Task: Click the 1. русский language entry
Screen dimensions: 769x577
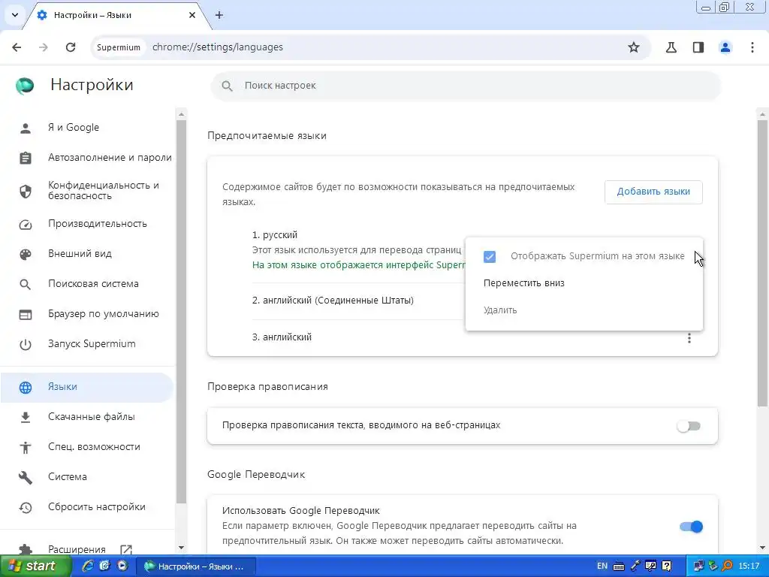Action: click(275, 235)
